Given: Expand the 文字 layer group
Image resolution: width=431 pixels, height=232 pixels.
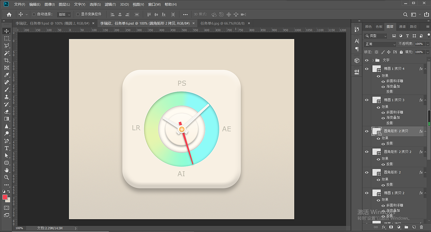Looking at the screenshot, I should [x=373, y=60].
